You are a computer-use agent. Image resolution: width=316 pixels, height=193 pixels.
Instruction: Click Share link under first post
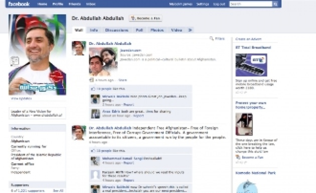[122, 80]
